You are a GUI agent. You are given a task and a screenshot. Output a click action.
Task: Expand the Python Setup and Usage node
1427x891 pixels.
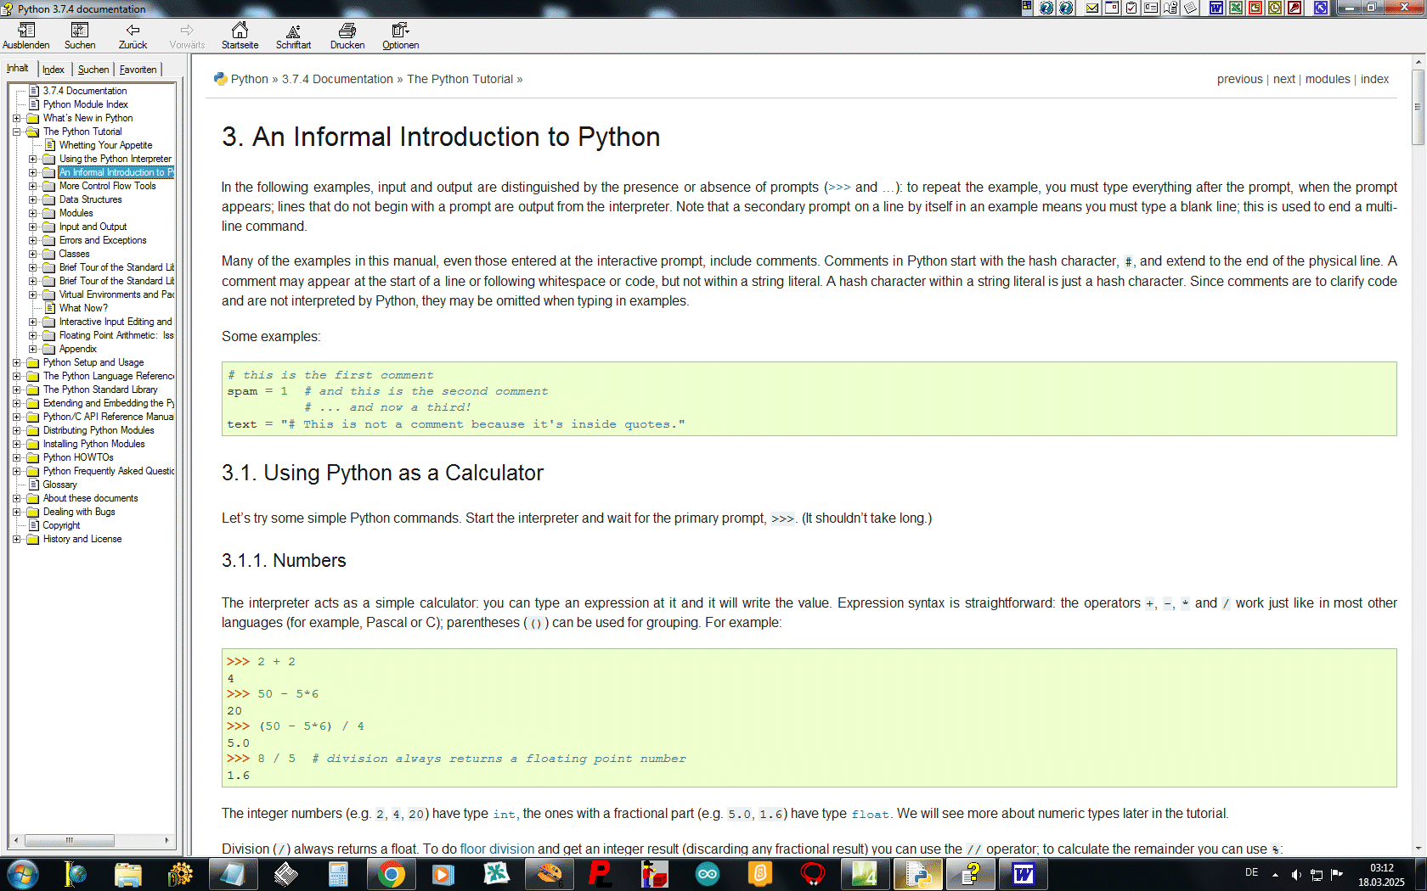(x=16, y=362)
